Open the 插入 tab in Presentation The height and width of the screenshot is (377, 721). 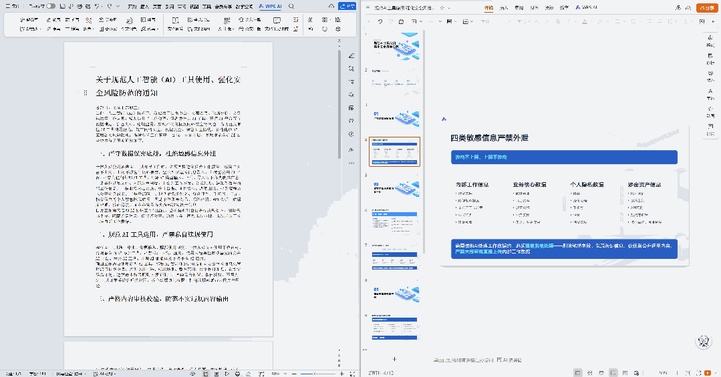pos(504,8)
